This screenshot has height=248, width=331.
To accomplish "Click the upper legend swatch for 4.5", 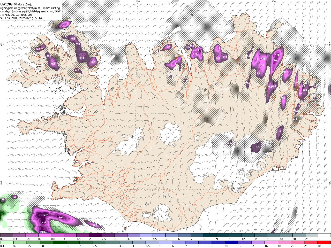I will pos(159,235).
